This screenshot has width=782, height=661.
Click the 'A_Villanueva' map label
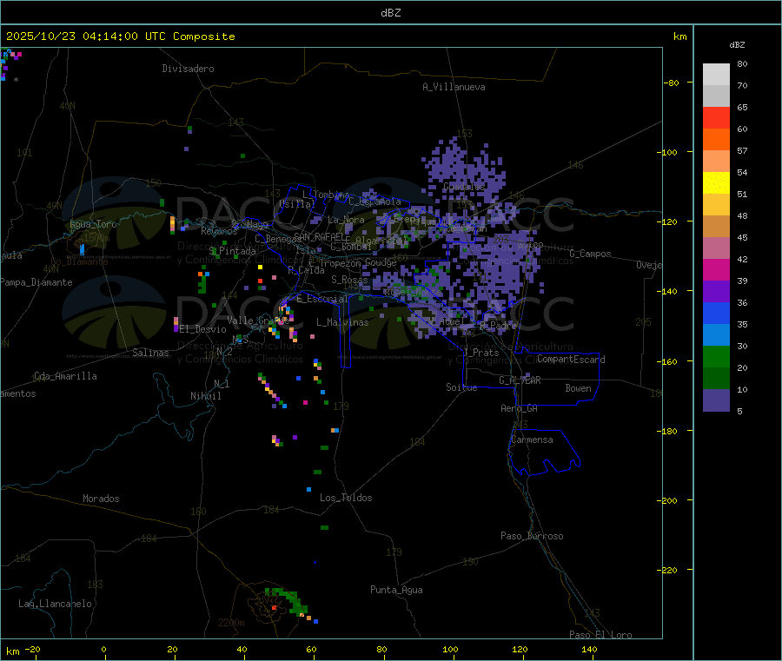click(454, 87)
